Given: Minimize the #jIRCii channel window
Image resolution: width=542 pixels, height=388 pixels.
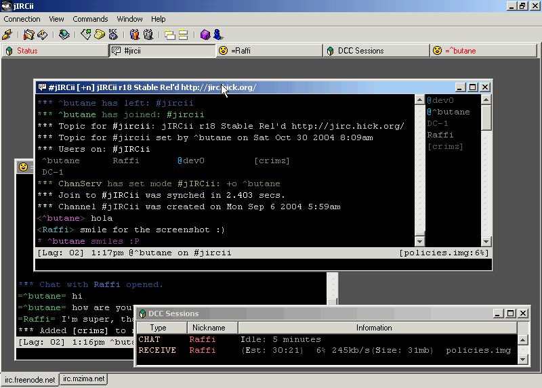Looking at the screenshot, I should click(x=459, y=87).
